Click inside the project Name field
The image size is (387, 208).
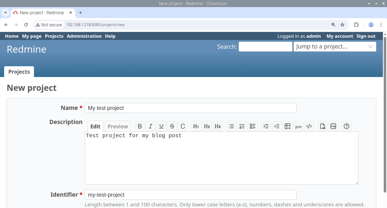coord(190,108)
